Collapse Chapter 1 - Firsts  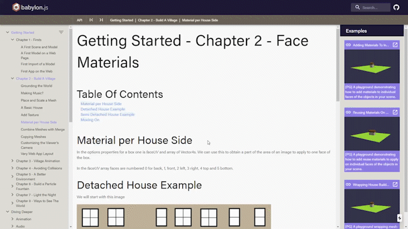click(12, 40)
